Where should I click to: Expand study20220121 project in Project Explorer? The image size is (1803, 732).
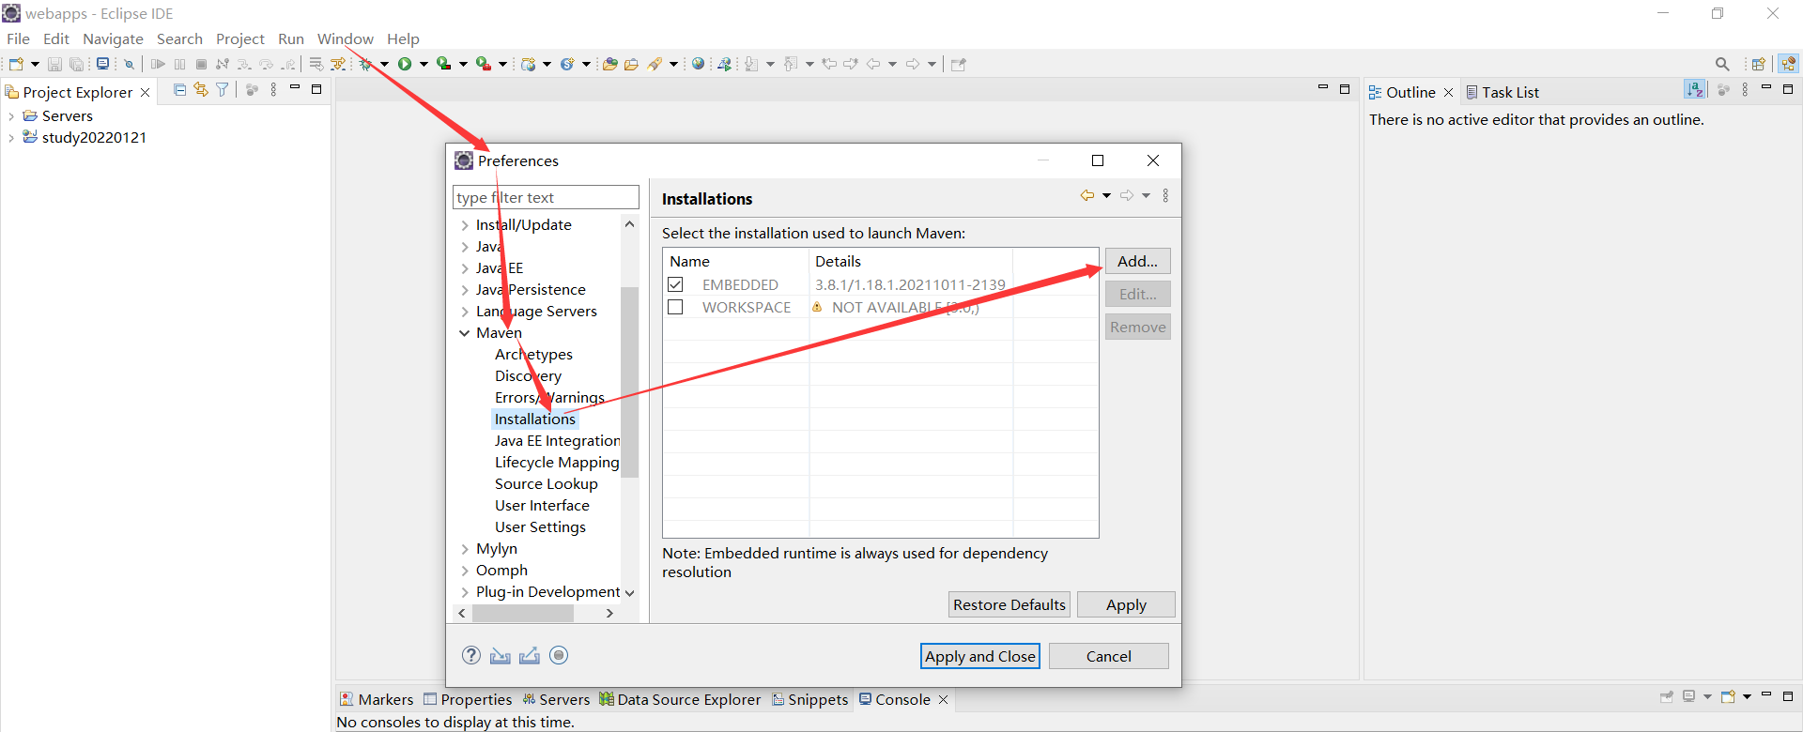tap(11, 138)
